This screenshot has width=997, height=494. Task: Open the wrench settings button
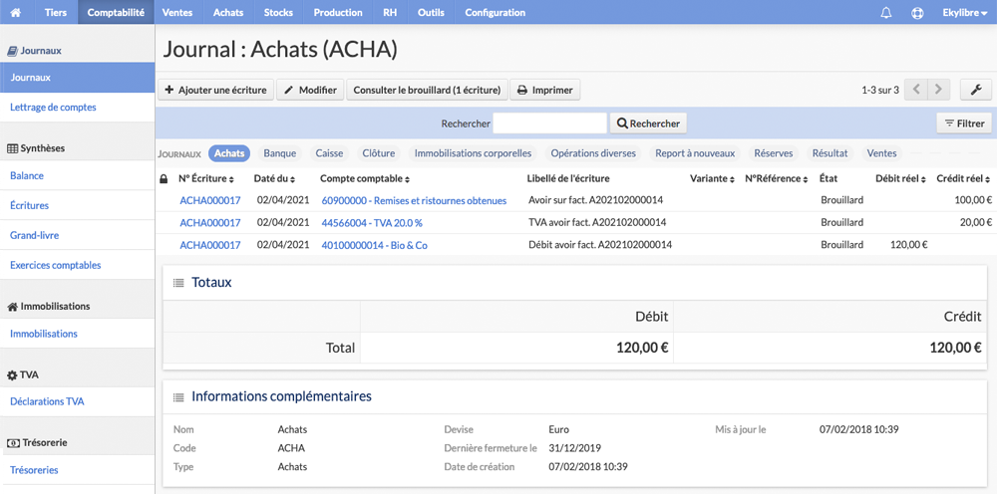[976, 91]
